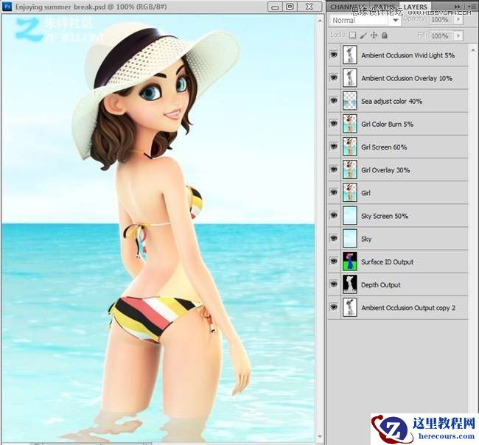Click Layers panel scrollbar up arrow

[x=473, y=50]
